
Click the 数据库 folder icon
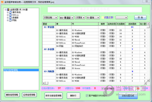pyautogui.click(x=10, y=18)
